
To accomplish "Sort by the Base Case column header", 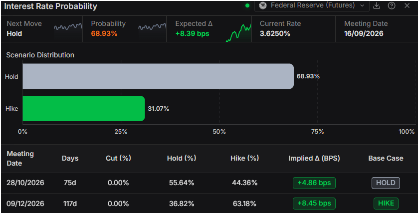I will tap(386, 159).
